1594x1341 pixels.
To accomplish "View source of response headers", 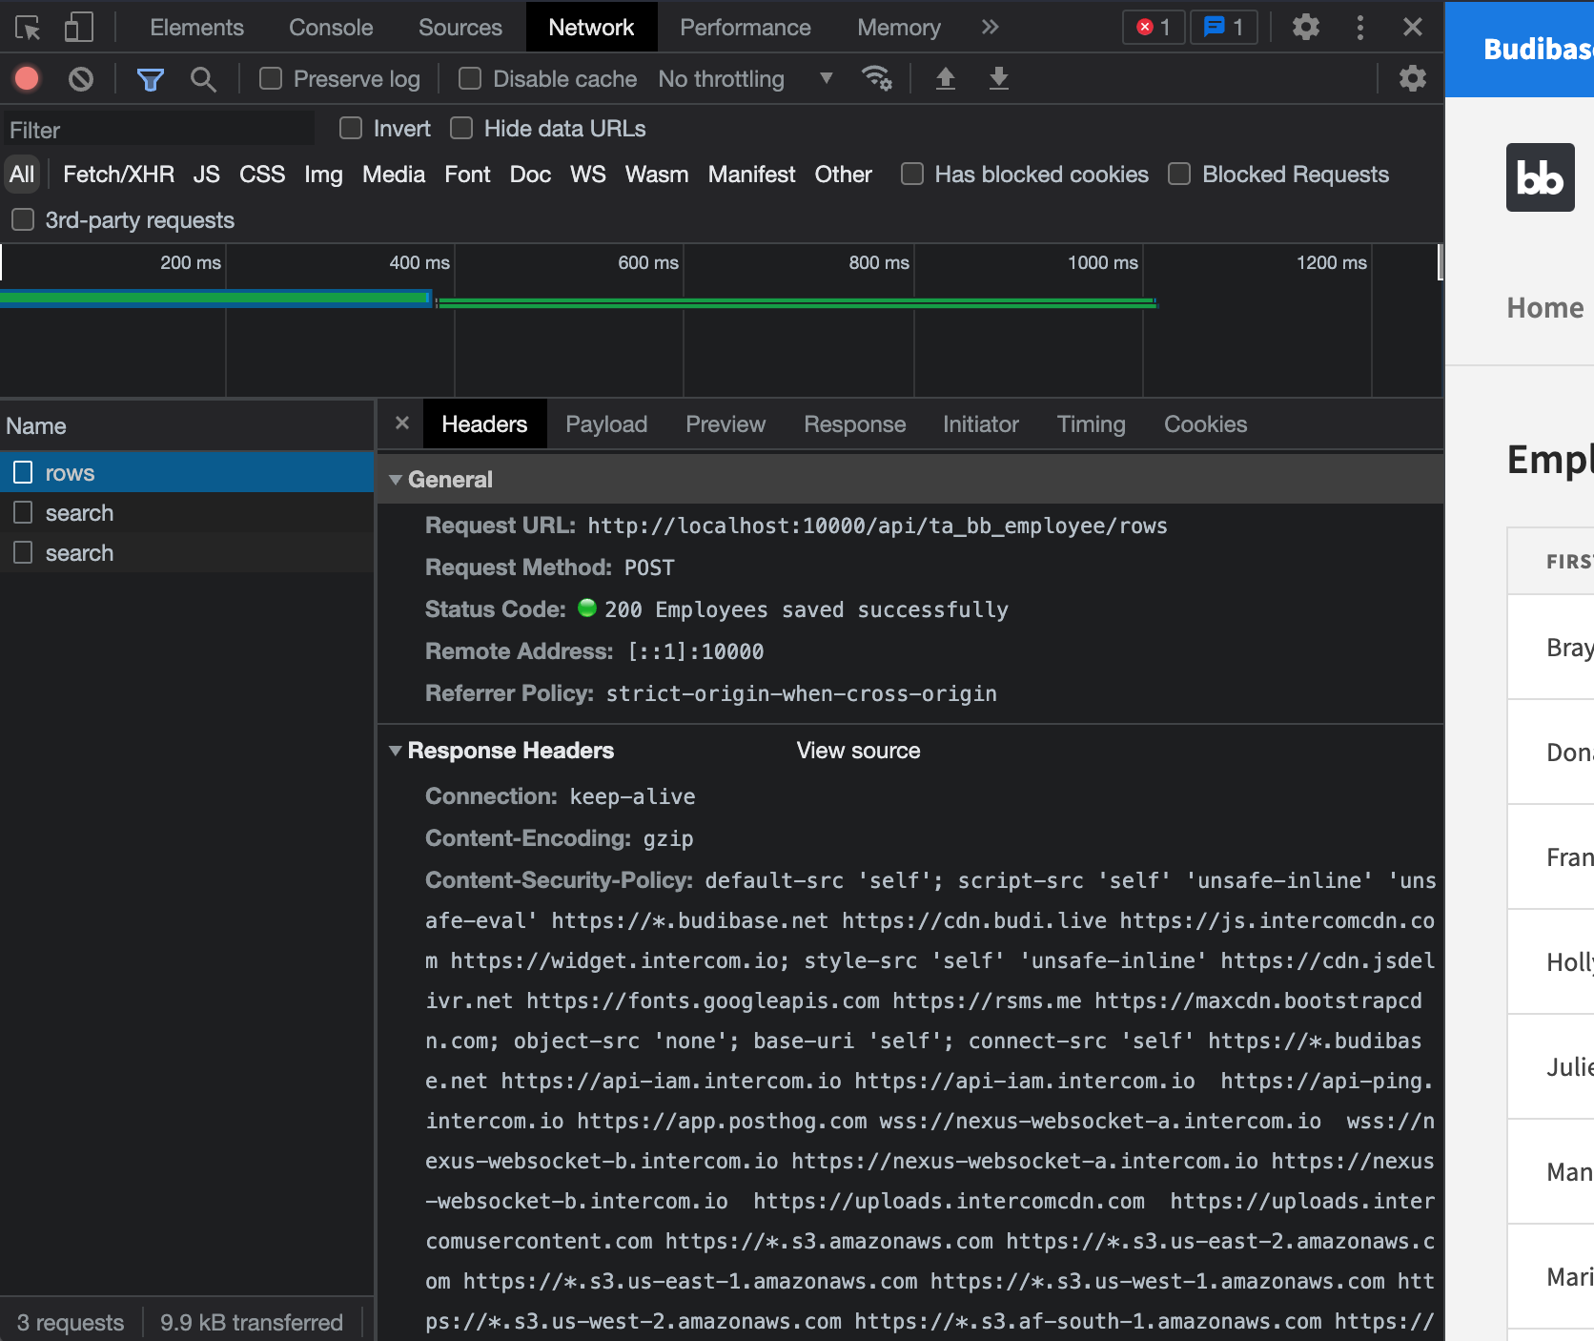I will pyautogui.click(x=857, y=751).
